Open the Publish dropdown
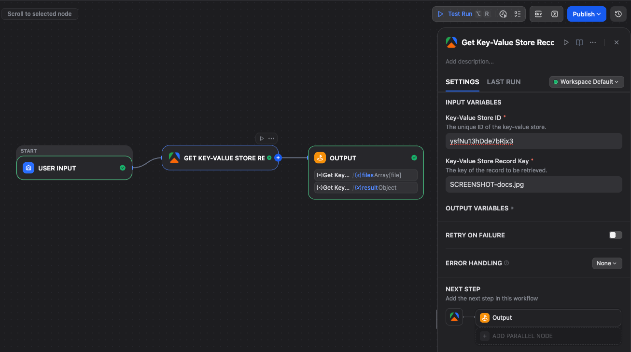Screen dimensions: 631x352 click(x=586, y=14)
